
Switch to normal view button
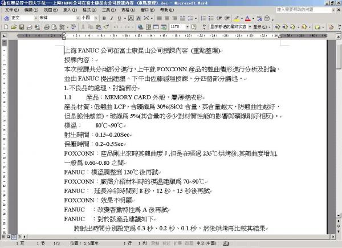[x=3, y=237]
